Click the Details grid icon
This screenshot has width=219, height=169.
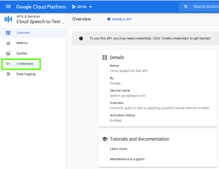point(105,58)
